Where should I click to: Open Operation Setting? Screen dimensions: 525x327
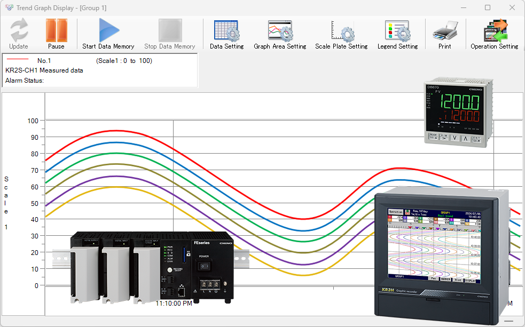coord(494,34)
